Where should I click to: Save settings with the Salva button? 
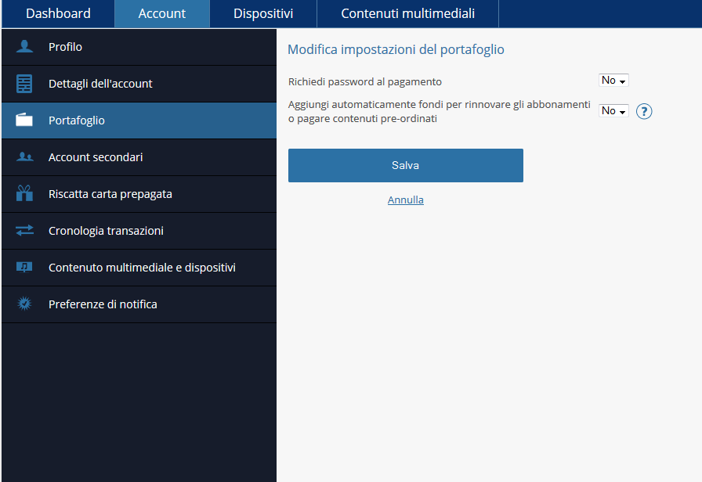click(x=406, y=165)
